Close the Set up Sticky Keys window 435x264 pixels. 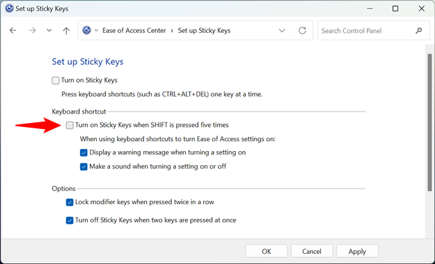point(422,9)
